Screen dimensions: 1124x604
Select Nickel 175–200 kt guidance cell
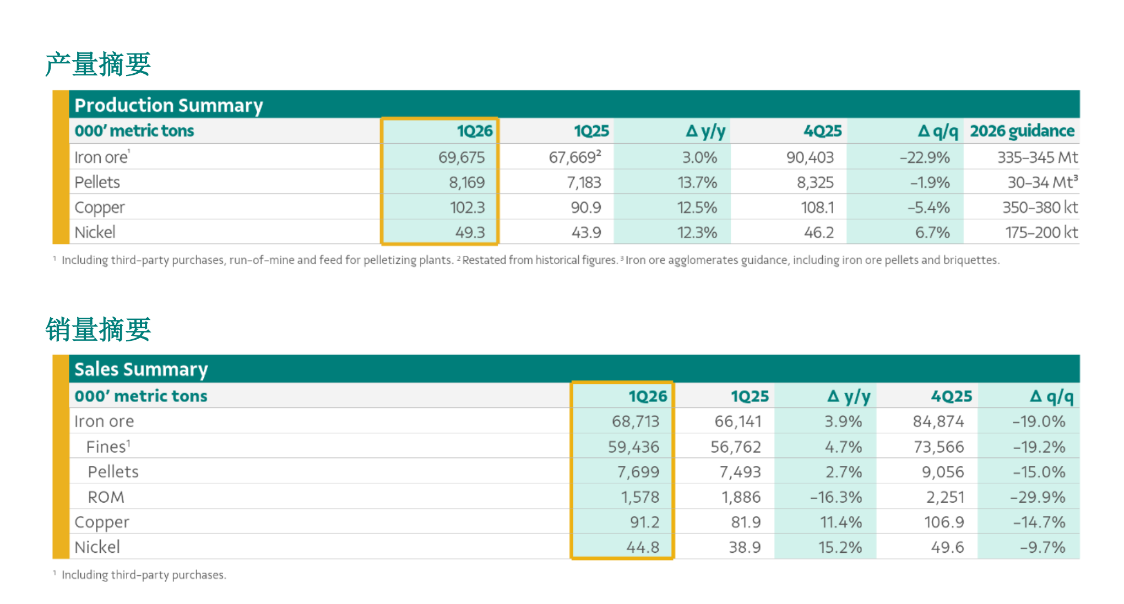(1041, 232)
